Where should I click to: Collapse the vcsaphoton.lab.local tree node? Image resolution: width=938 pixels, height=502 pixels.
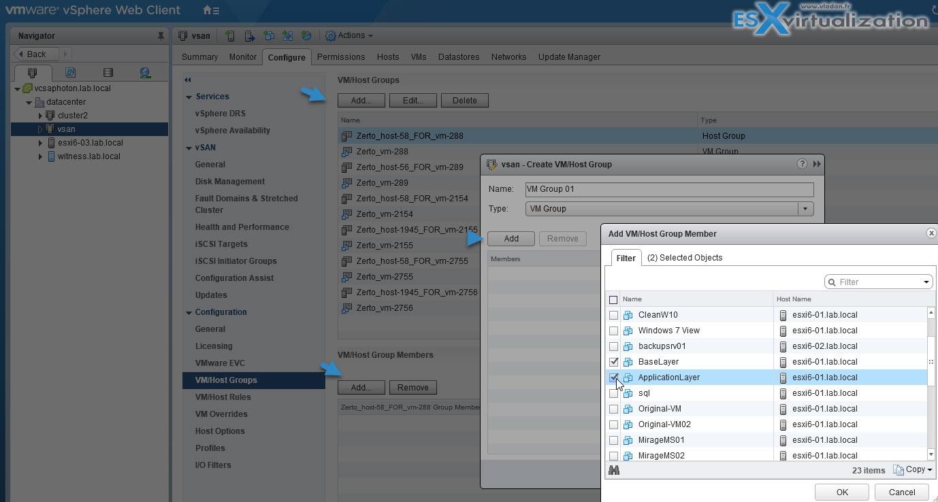click(x=17, y=88)
